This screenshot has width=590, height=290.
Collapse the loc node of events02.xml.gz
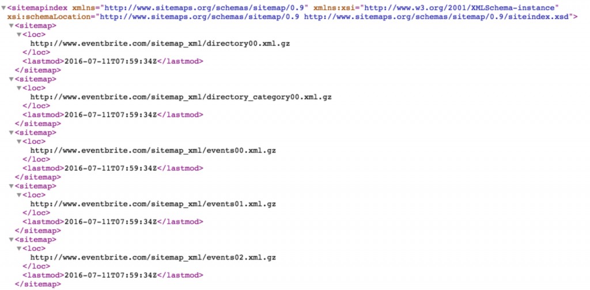[19, 249]
